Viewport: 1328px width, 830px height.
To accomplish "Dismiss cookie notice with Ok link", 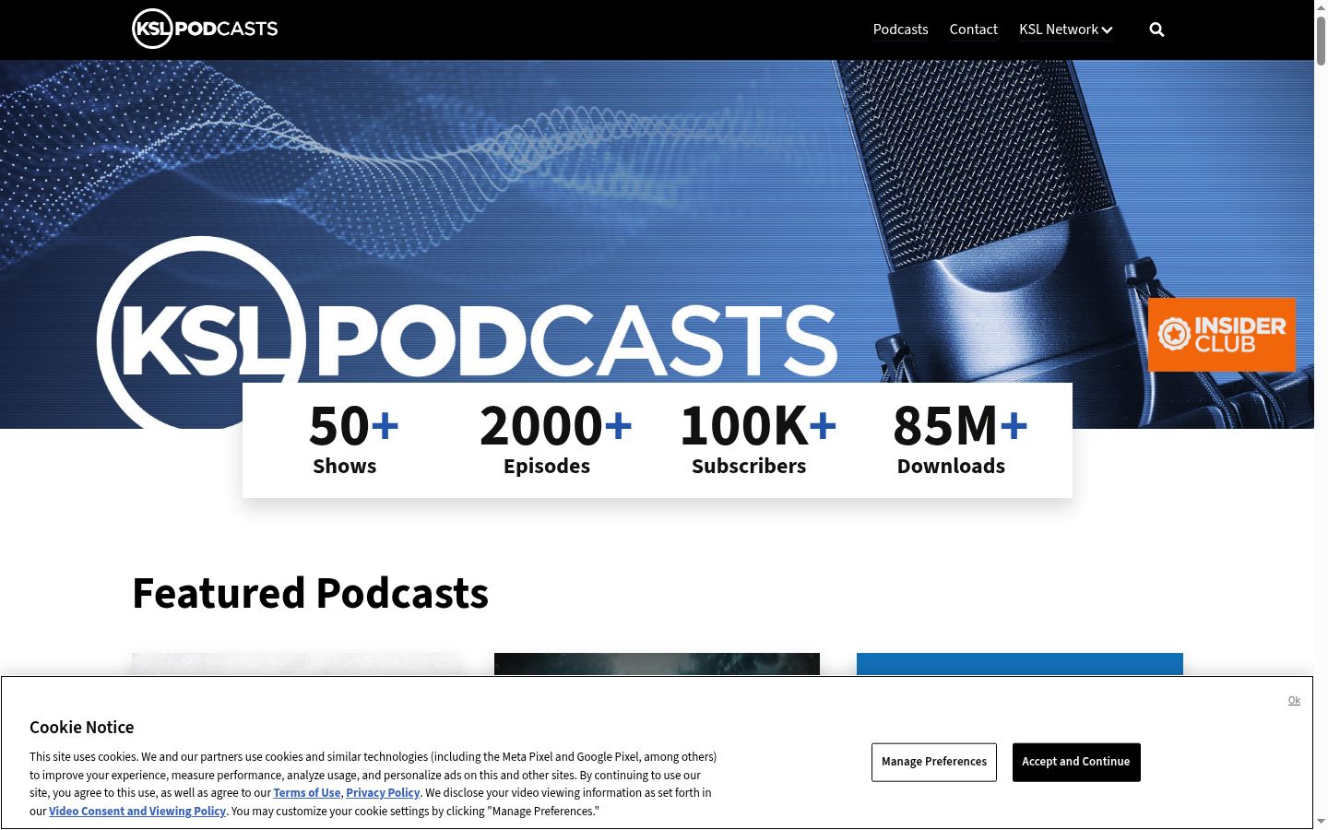I will [x=1294, y=701].
